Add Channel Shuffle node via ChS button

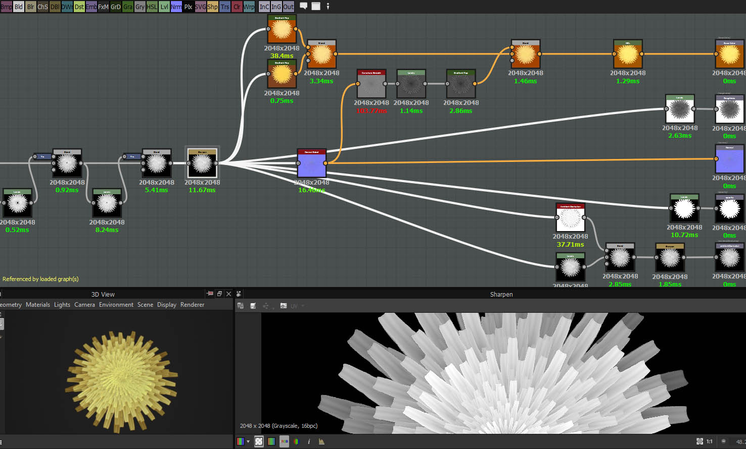click(x=43, y=7)
